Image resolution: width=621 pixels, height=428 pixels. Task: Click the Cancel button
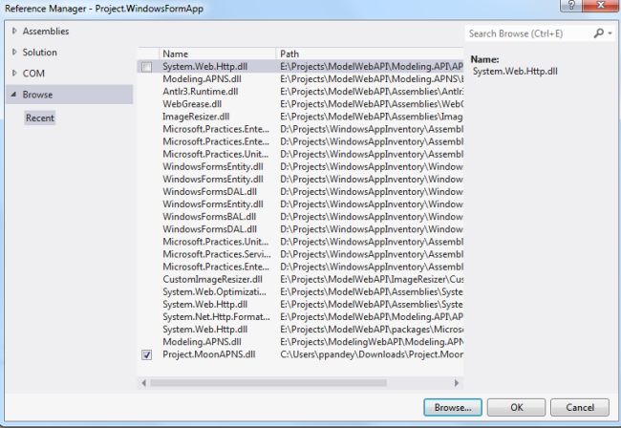click(x=580, y=407)
